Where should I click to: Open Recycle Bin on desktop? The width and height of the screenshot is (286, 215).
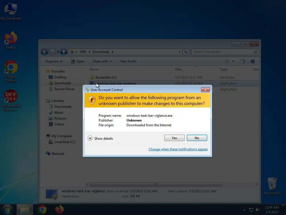(272, 186)
